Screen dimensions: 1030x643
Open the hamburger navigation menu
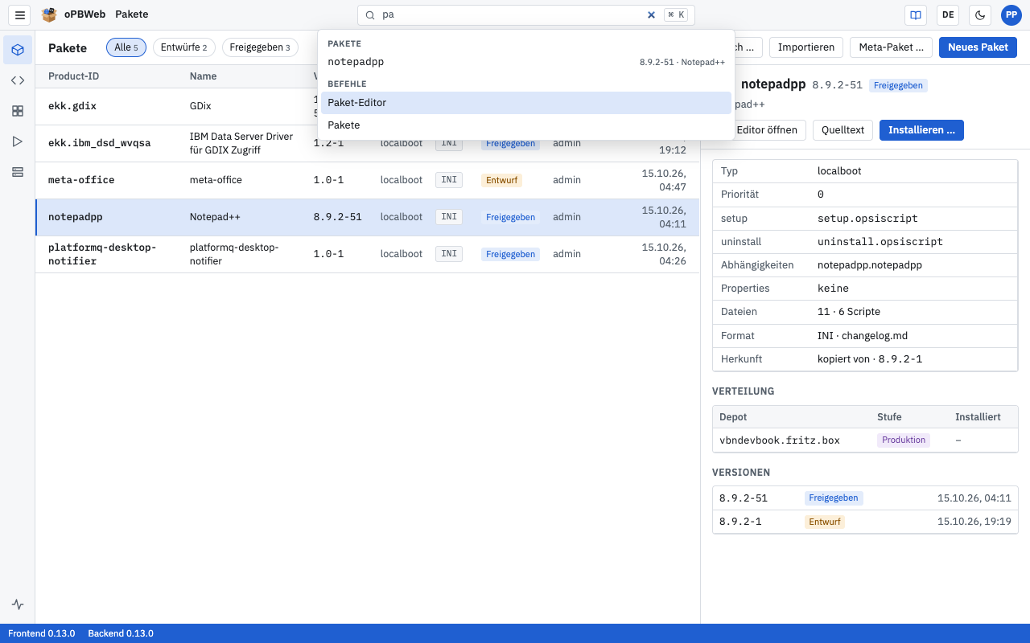tap(20, 14)
